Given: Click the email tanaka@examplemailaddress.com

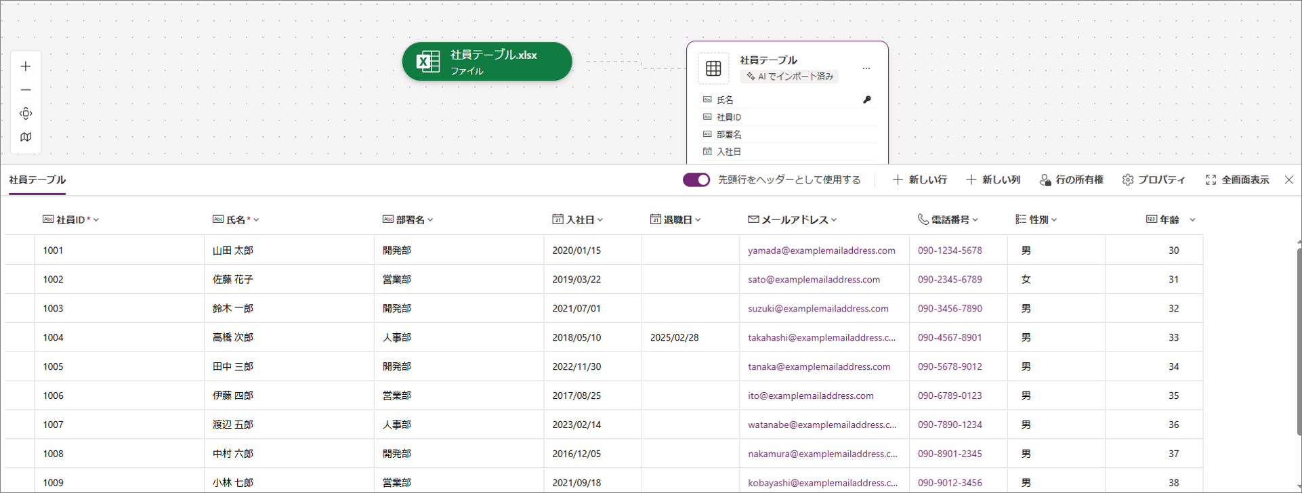Looking at the screenshot, I should [x=819, y=367].
